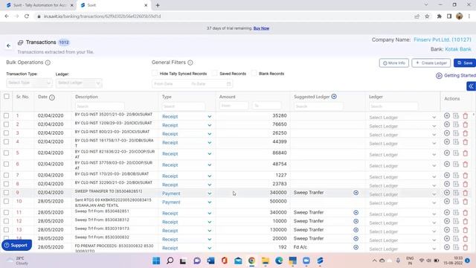Click the Create Ledger button
Screen dimensions: 476x268
click(x=431, y=63)
